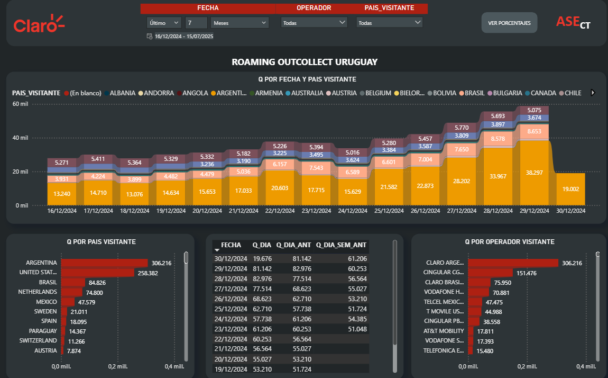Click the number field showing 7
Screen dimensions: 608x378
tap(196, 23)
